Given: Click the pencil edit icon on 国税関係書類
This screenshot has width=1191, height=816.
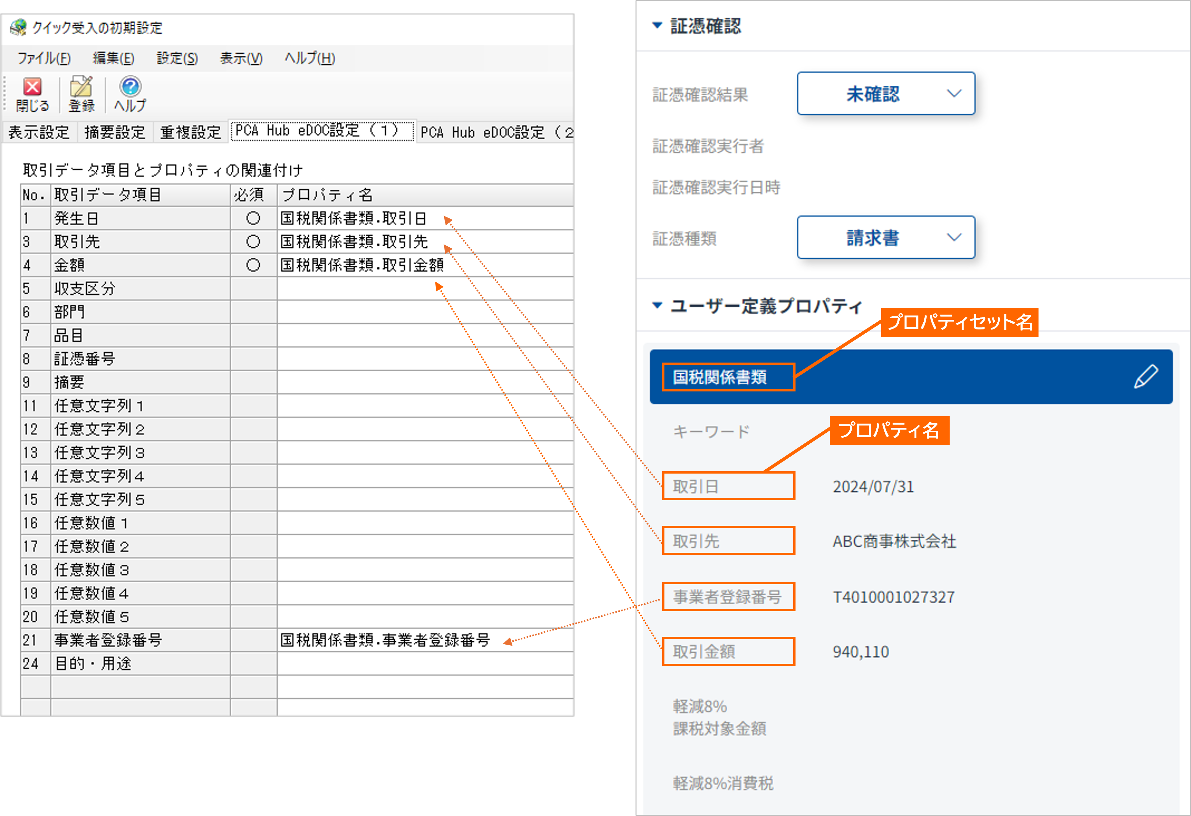Looking at the screenshot, I should pos(1145,377).
